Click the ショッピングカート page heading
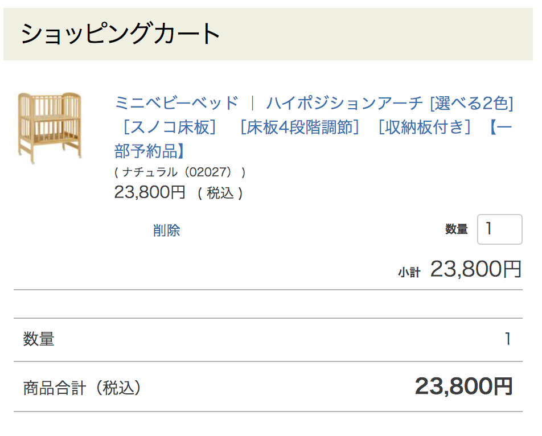This screenshot has height=436, width=542. [x=121, y=34]
